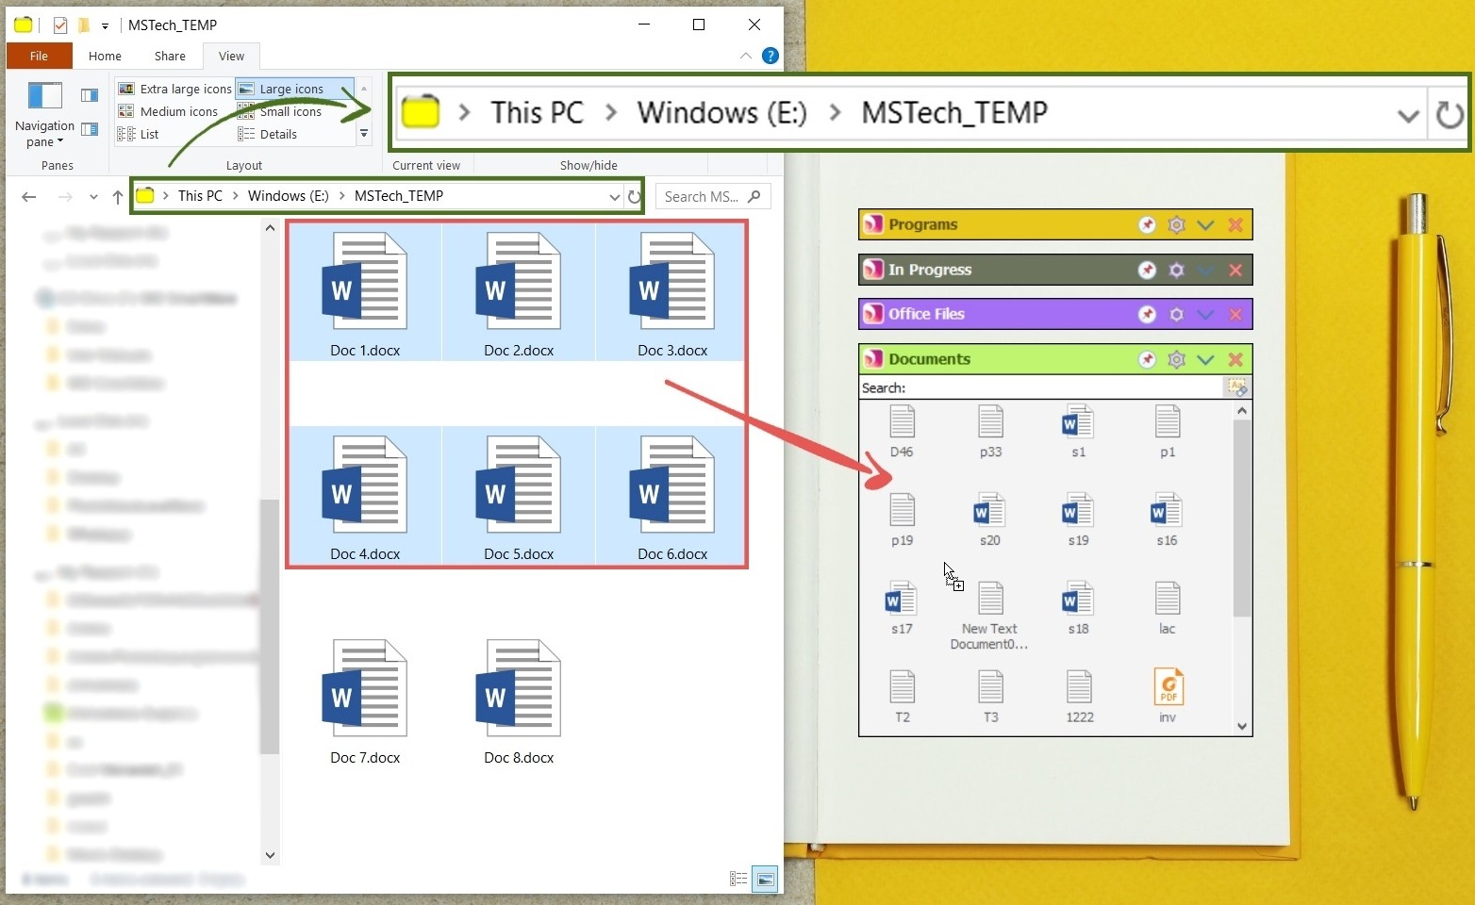Choose List layout option

click(x=139, y=134)
